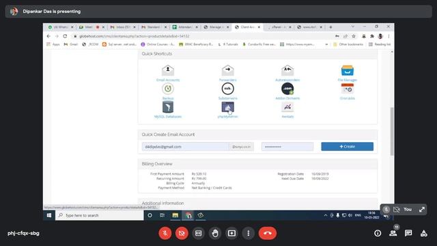Open the Addon Domains shortcut icon
437x246 pixels.
287,89
